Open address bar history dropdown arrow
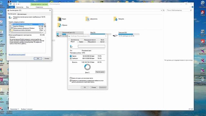The image size is (206, 116). click(161, 10)
